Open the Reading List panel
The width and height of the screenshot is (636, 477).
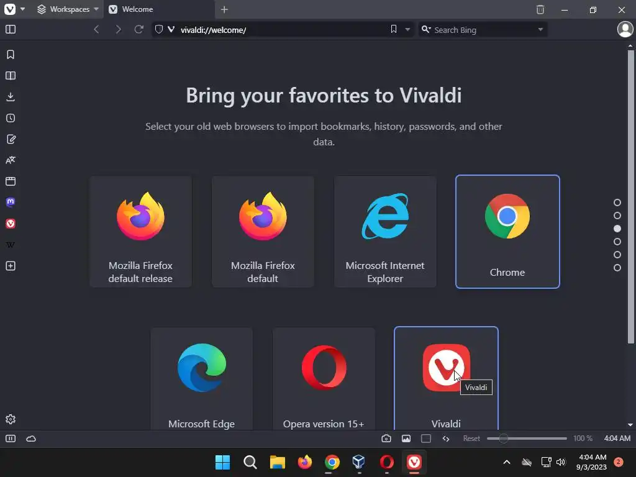11,76
